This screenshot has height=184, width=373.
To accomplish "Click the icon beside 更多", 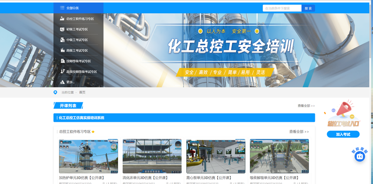I will [62, 82].
